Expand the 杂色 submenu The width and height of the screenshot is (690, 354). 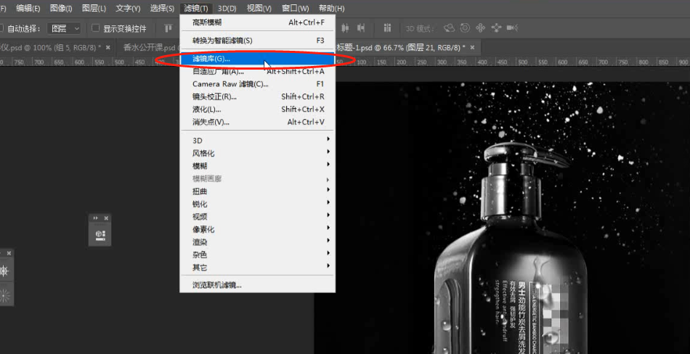[x=257, y=255]
